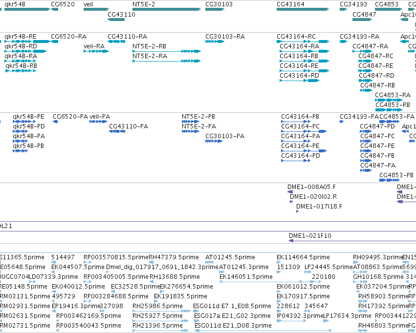Click the NT5E-2-PB protein label
Screen dimensions: 416x333
tap(198, 117)
